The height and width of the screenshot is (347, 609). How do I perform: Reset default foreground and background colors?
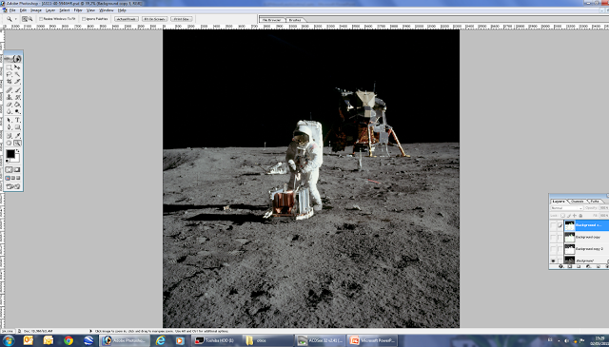[x=8, y=161]
